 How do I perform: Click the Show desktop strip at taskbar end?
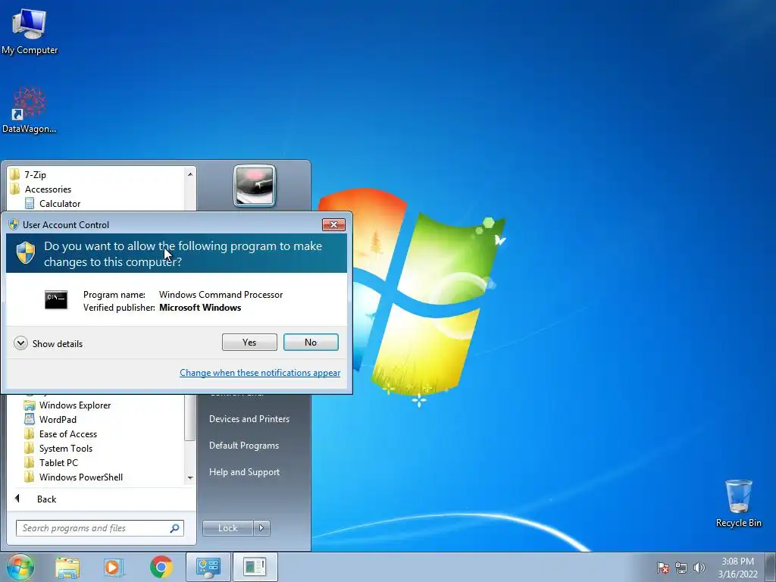click(770, 567)
